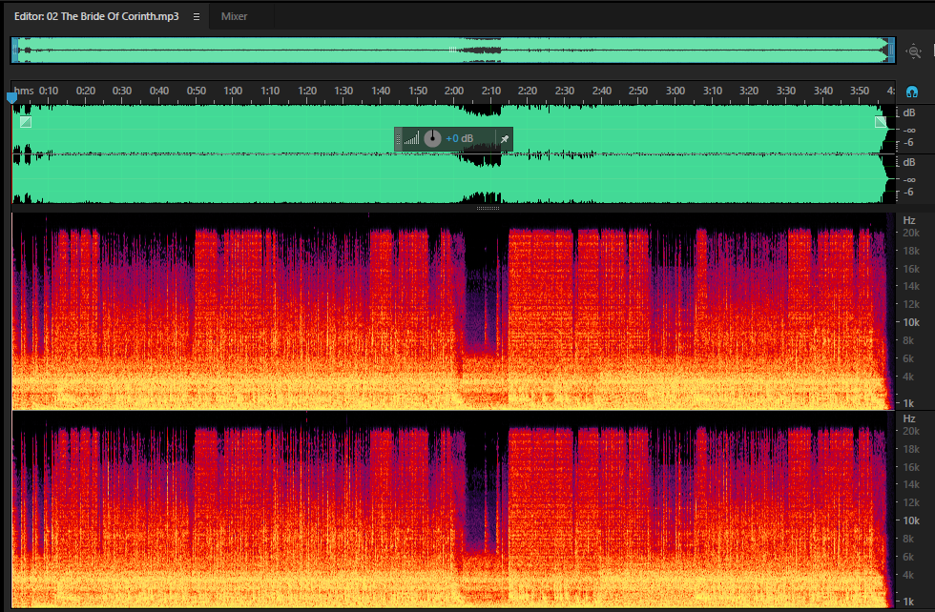Click the 1:00 mark on the timeline ruler

click(233, 91)
